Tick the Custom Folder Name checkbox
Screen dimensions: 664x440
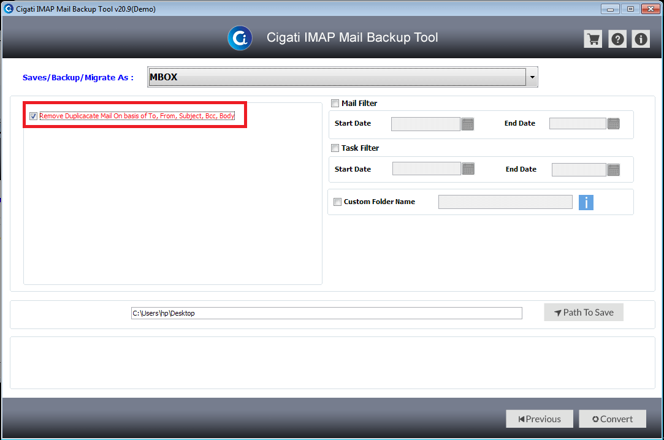(337, 202)
